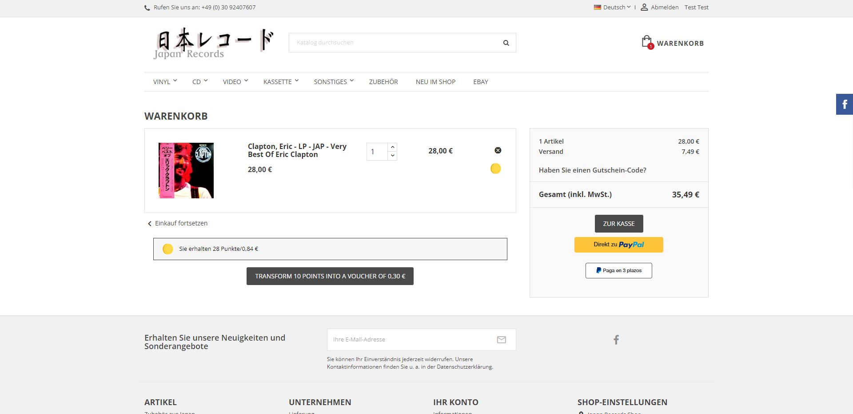The height and width of the screenshot is (414, 853).
Task: Expand the KASSETTE menu
Action: click(x=281, y=82)
